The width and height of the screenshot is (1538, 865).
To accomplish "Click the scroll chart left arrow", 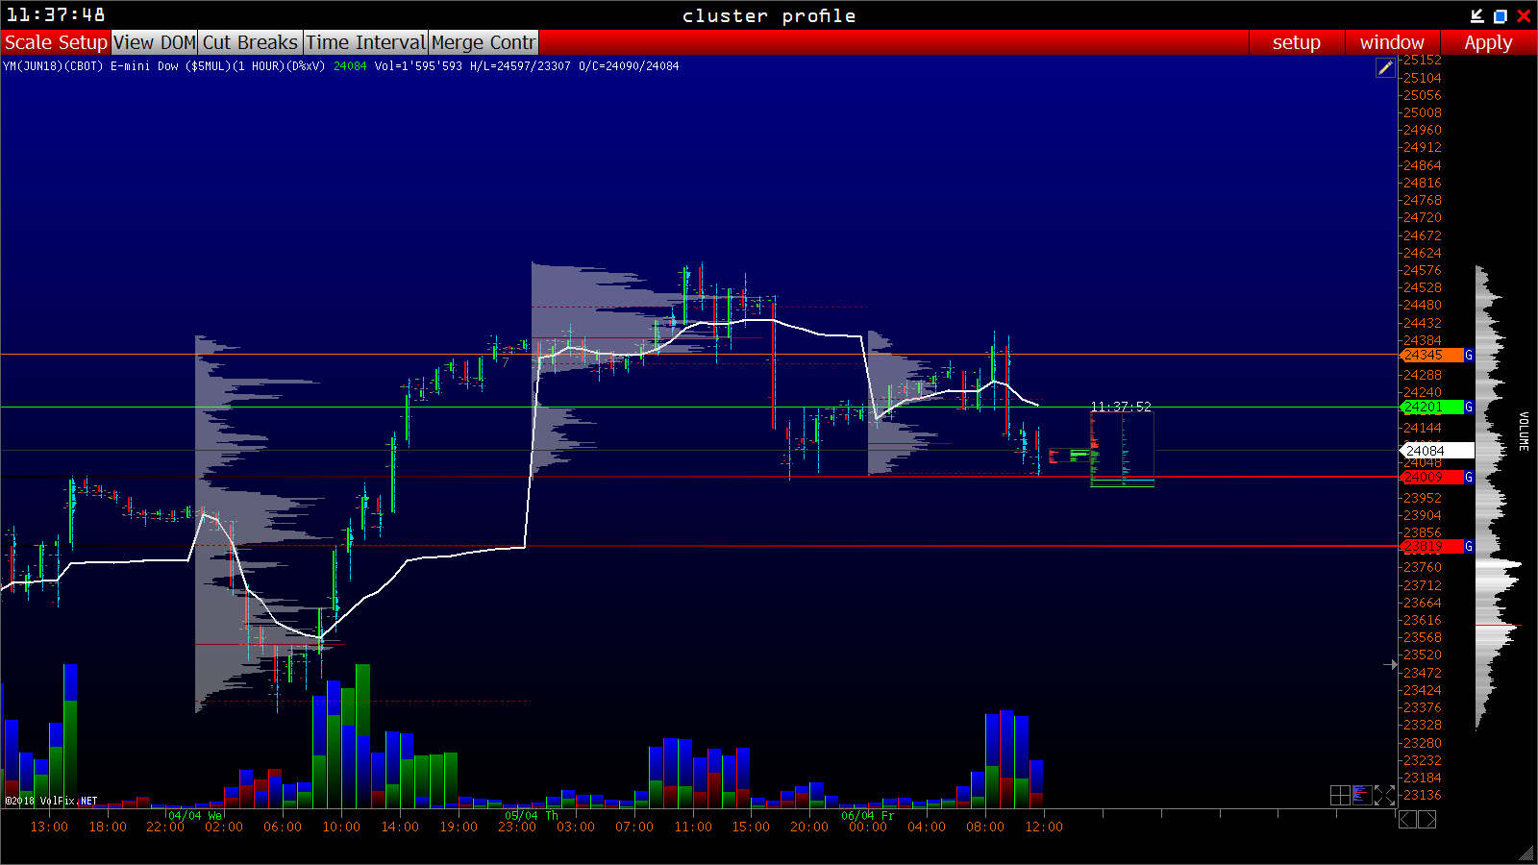I will pos(1407,819).
